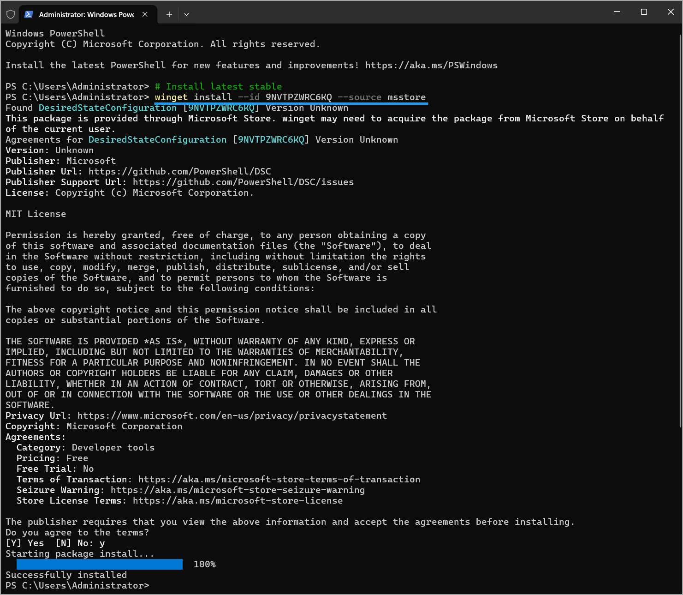Click '[9NVTPZWRC6KQ]' in the Agreements line
This screenshot has width=683, height=595.
pos(271,139)
